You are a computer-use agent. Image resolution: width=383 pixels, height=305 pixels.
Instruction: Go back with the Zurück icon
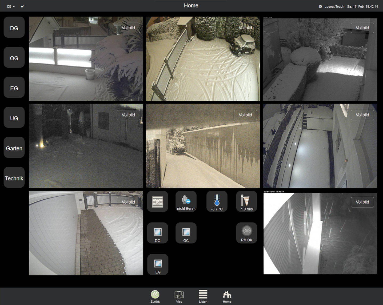click(x=155, y=296)
